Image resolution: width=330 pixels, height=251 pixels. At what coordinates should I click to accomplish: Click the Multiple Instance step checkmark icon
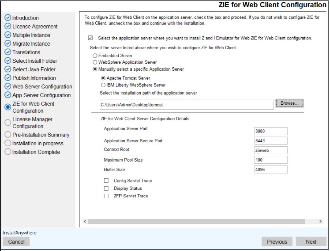8,35
